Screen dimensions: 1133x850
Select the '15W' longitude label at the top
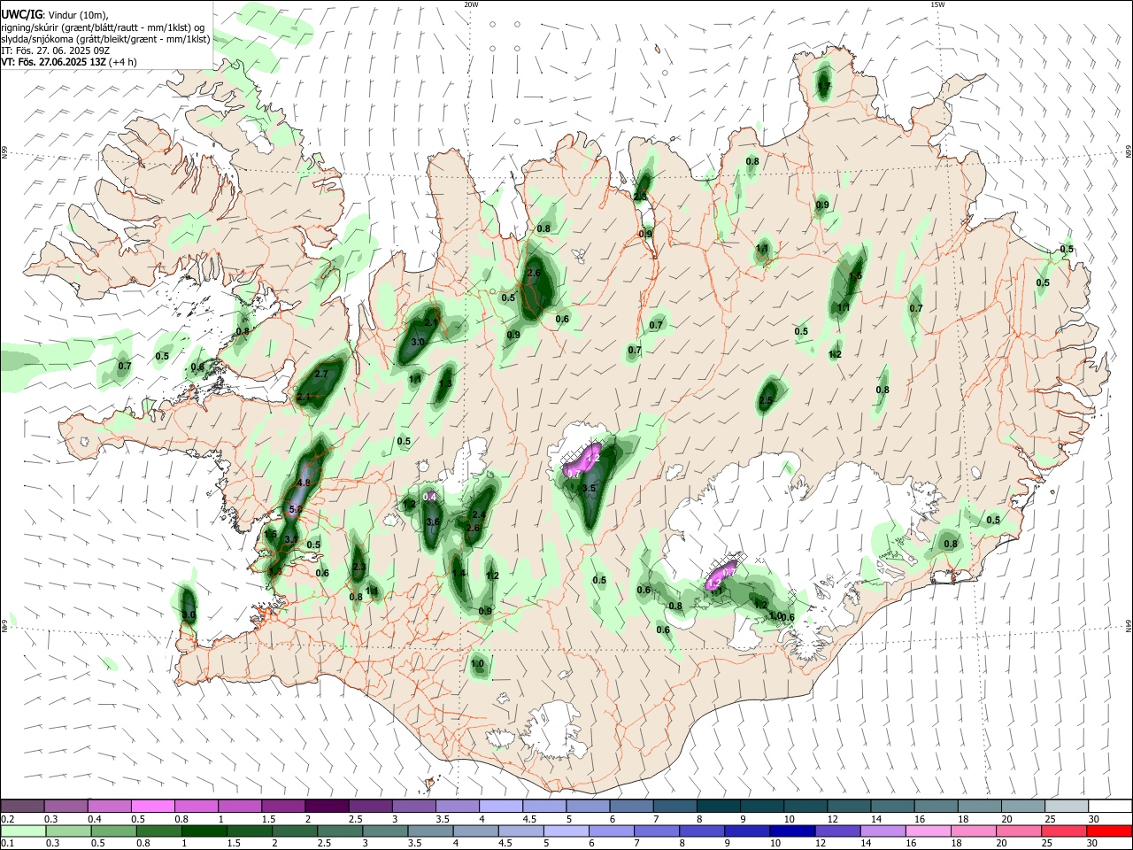click(937, 4)
